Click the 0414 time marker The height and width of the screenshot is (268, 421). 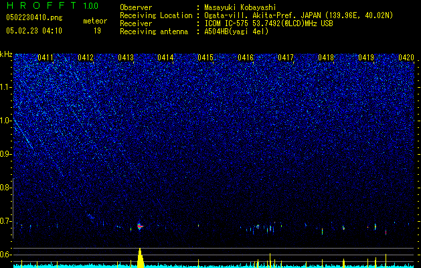point(165,58)
